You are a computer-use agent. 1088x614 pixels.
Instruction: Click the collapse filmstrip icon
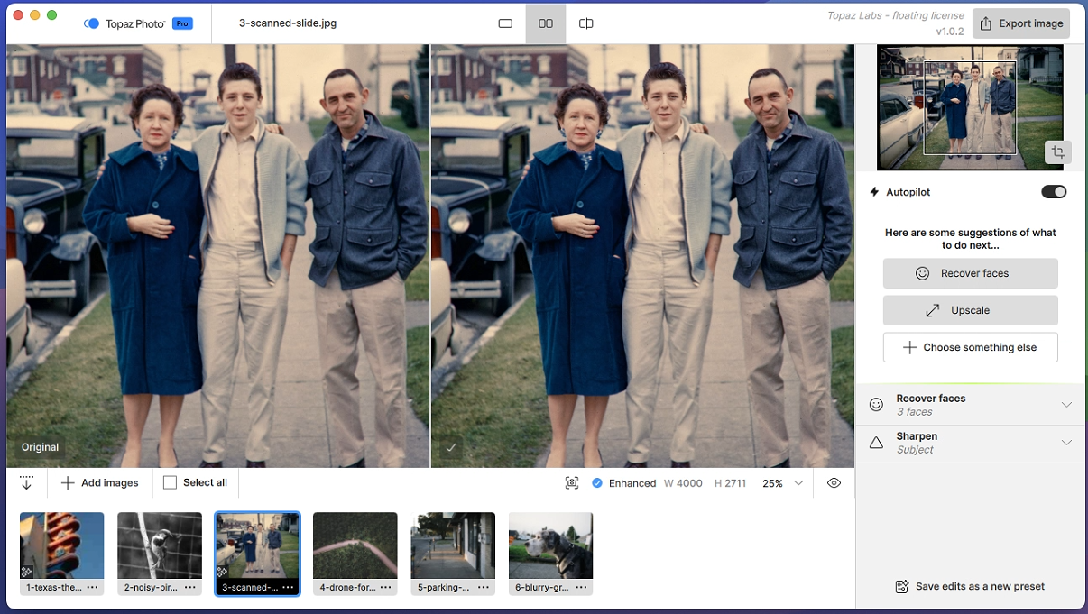click(x=26, y=483)
